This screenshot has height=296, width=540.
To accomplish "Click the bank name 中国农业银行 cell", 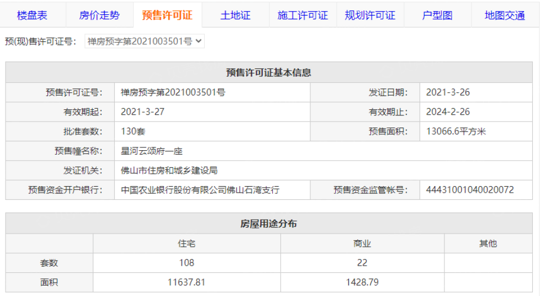I will pyautogui.click(x=200, y=189).
